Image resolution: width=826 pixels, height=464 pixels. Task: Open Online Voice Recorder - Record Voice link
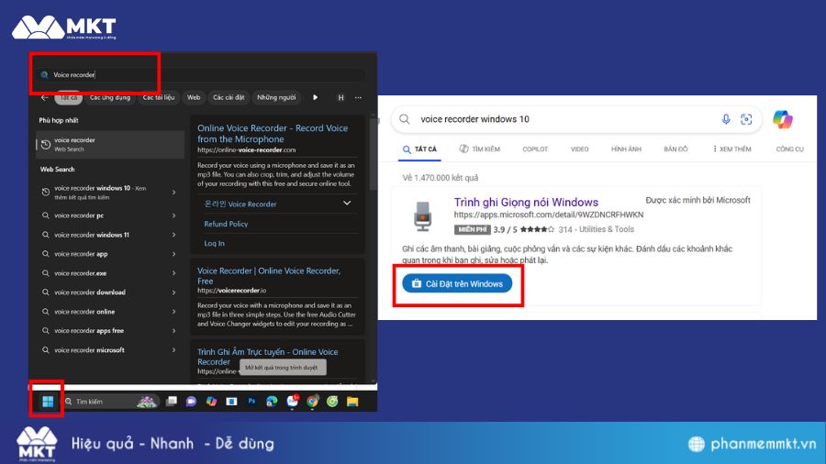[273, 134]
